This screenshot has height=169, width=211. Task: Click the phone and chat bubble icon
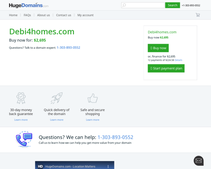point(24,139)
